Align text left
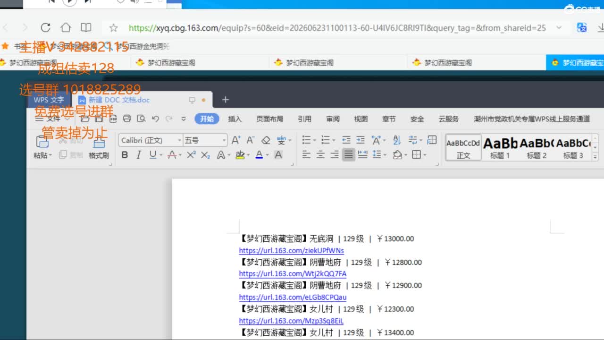 [x=306, y=155]
